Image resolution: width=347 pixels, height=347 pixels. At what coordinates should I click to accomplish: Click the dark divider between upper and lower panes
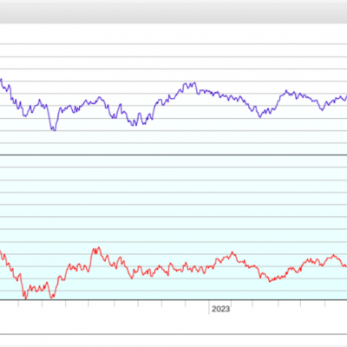tap(173, 155)
